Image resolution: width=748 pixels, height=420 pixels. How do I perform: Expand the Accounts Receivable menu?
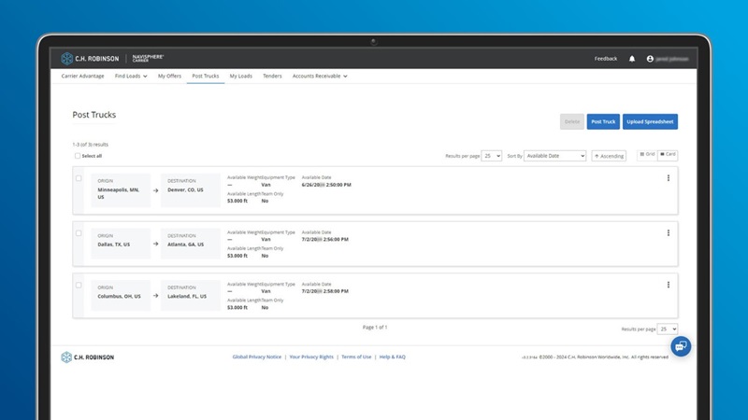tap(320, 77)
